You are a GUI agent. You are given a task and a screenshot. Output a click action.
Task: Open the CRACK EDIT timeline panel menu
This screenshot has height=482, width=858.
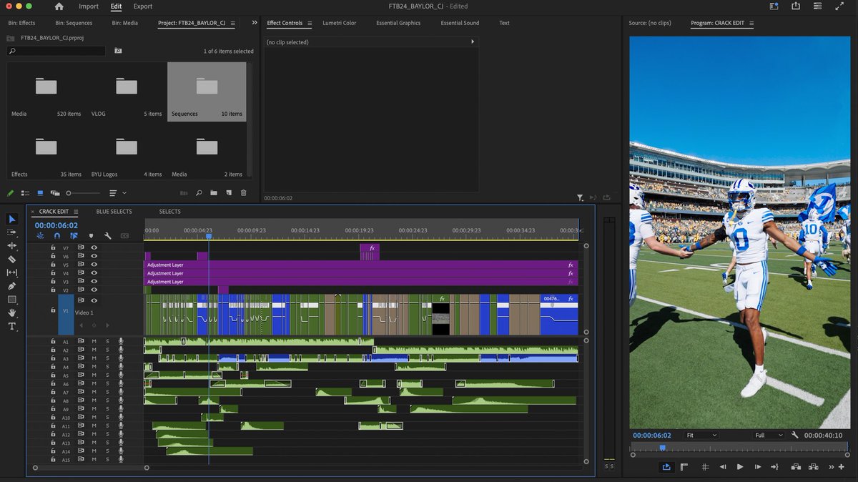77,212
